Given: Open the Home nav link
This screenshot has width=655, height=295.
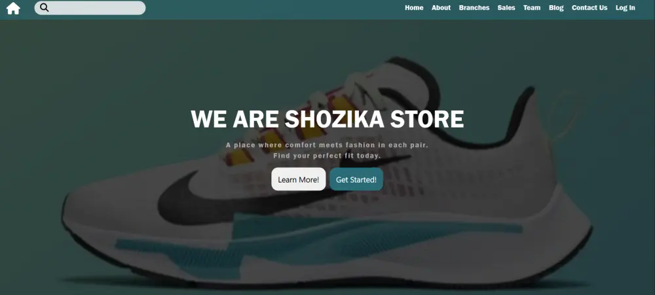Looking at the screenshot, I should pyautogui.click(x=414, y=8).
